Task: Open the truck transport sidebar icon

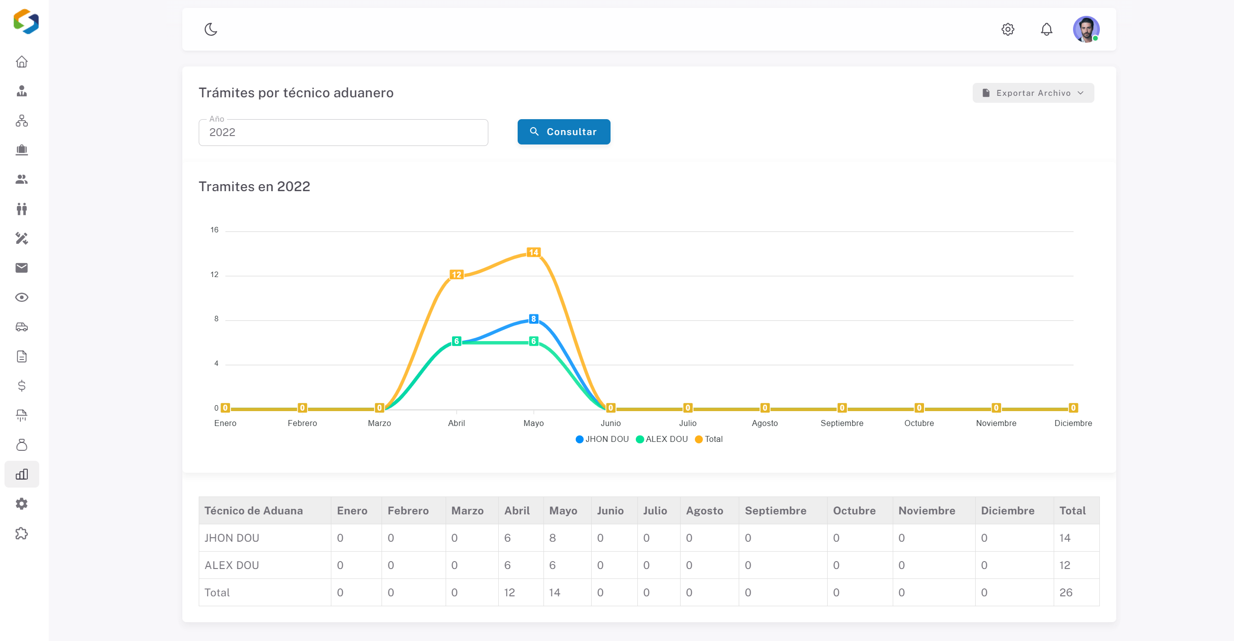Action: pos(21,327)
